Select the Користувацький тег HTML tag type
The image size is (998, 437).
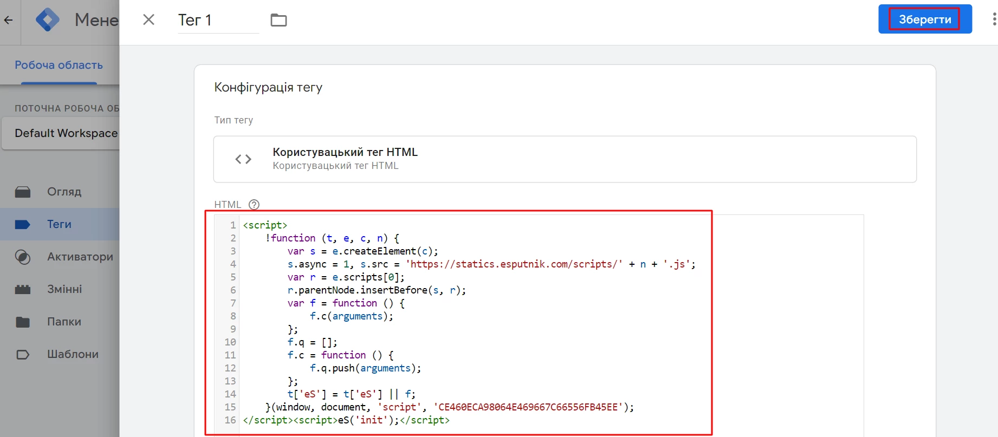565,159
